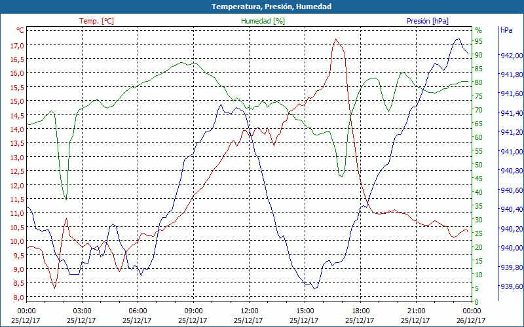Image resolution: width=524 pixels, height=327 pixels.
Task: Click the '14,5' temperature axis value
Action: pyautogui.click(x=18, y=116)
